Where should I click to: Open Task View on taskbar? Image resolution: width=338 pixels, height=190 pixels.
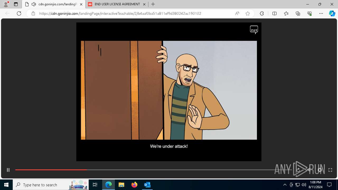pyautogui.click(x=95, y=185)
